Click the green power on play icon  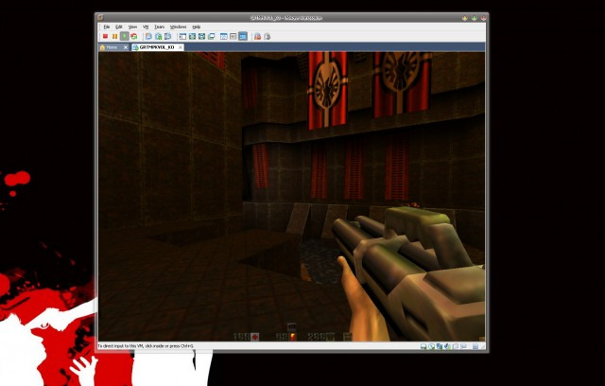pyautogui.click(x=124, y=36)
